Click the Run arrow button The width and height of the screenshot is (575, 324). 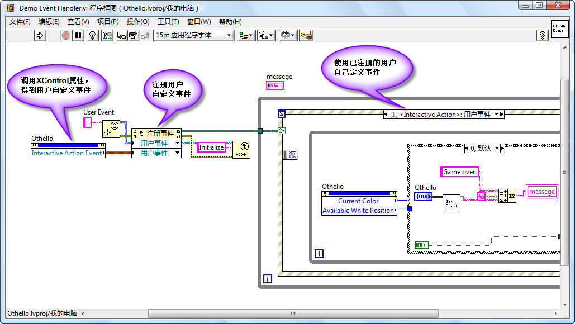click(40, 35)
